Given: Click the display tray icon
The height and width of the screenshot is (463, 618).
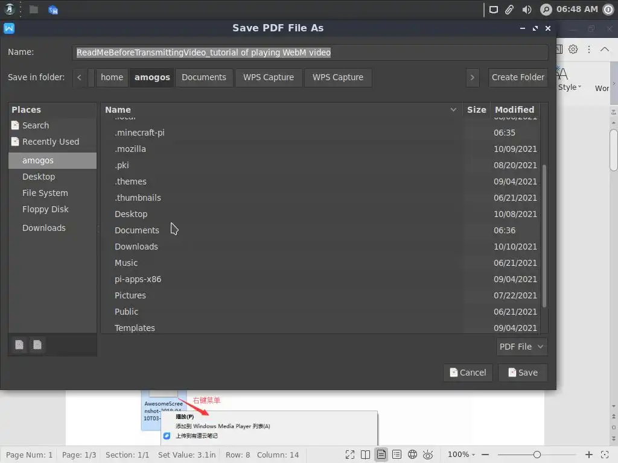Looking at the screenshot, I should tap(493, 10).
